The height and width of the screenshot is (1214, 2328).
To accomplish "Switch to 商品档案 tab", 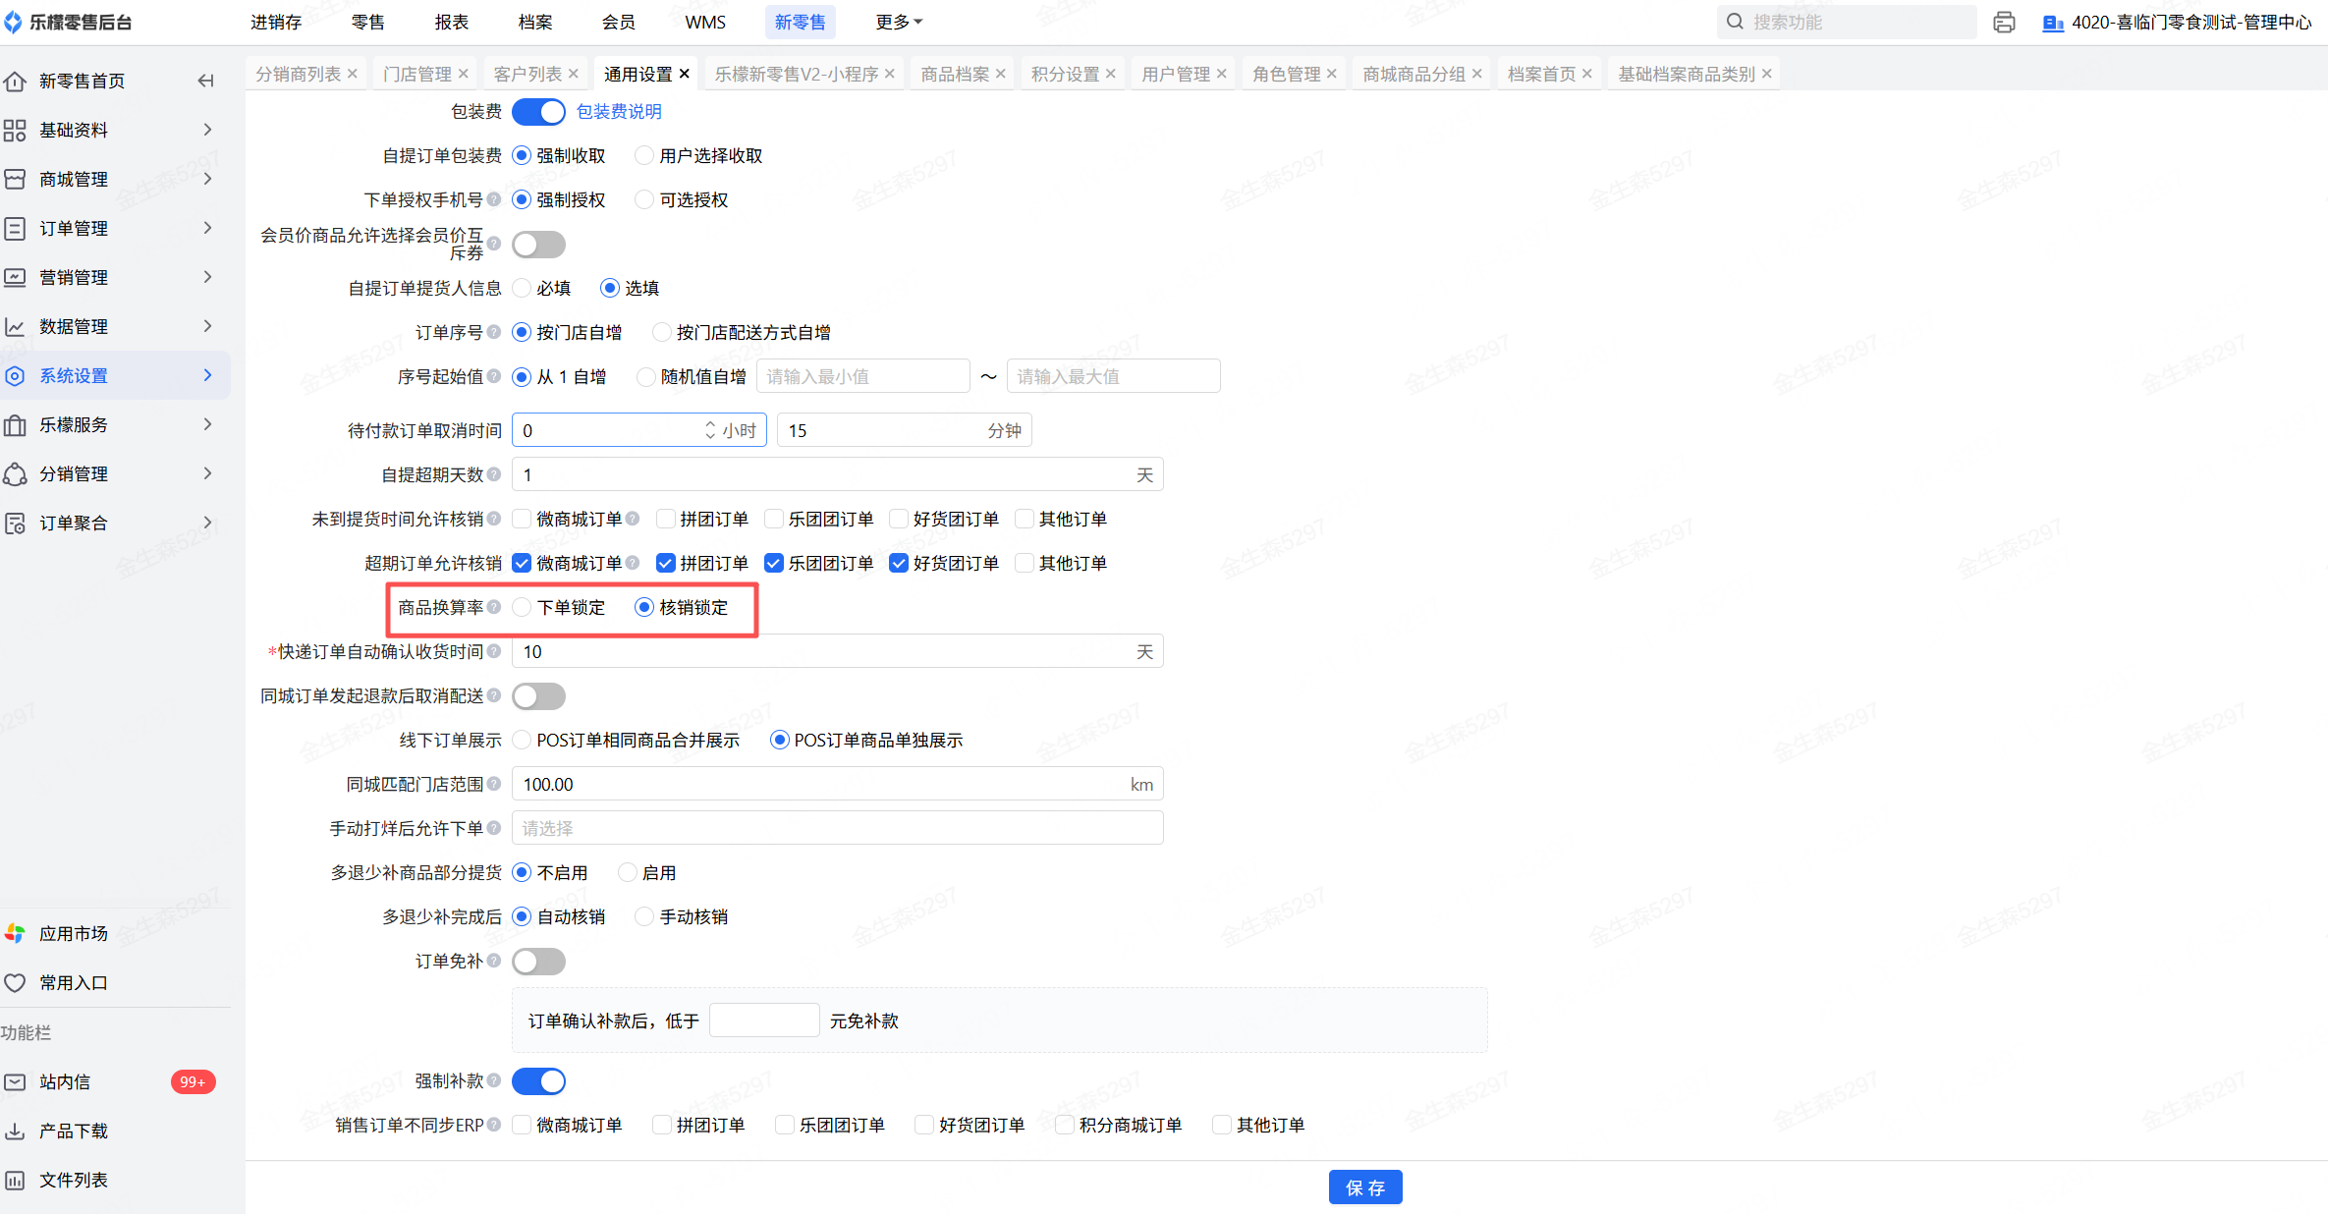I will coord(955,74).
